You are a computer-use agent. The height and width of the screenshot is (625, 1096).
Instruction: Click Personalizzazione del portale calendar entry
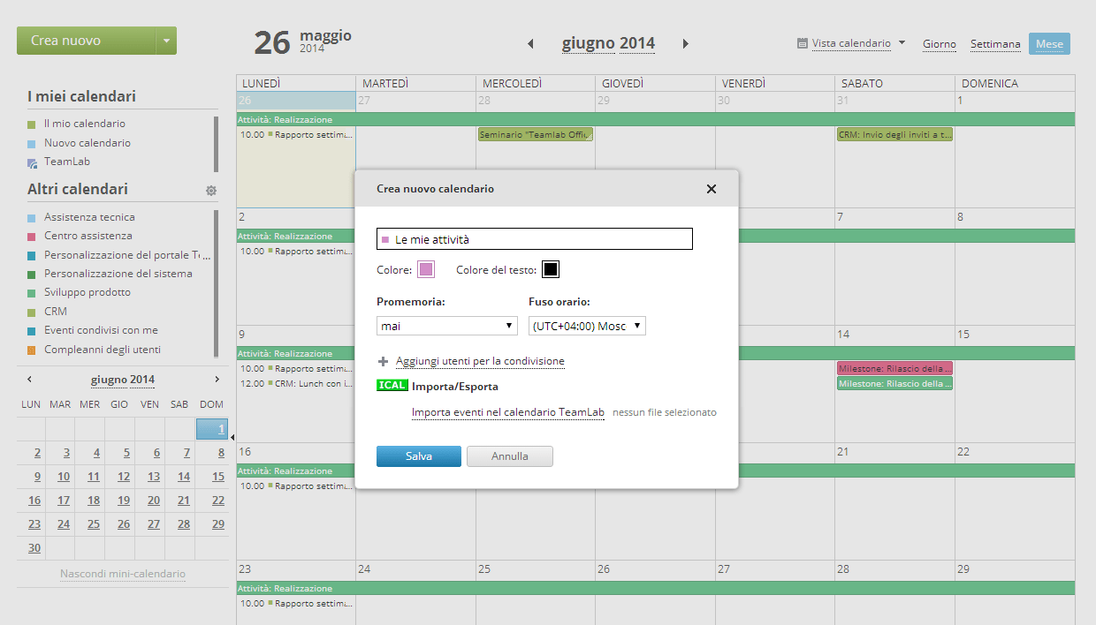128,255
